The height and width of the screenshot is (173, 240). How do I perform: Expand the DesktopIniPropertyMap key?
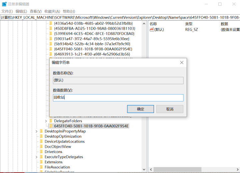coord(36,131)
